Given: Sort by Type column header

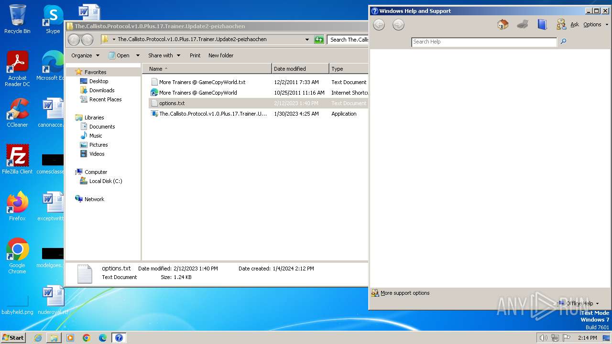Looking at the screenshot, I should 349,69.
